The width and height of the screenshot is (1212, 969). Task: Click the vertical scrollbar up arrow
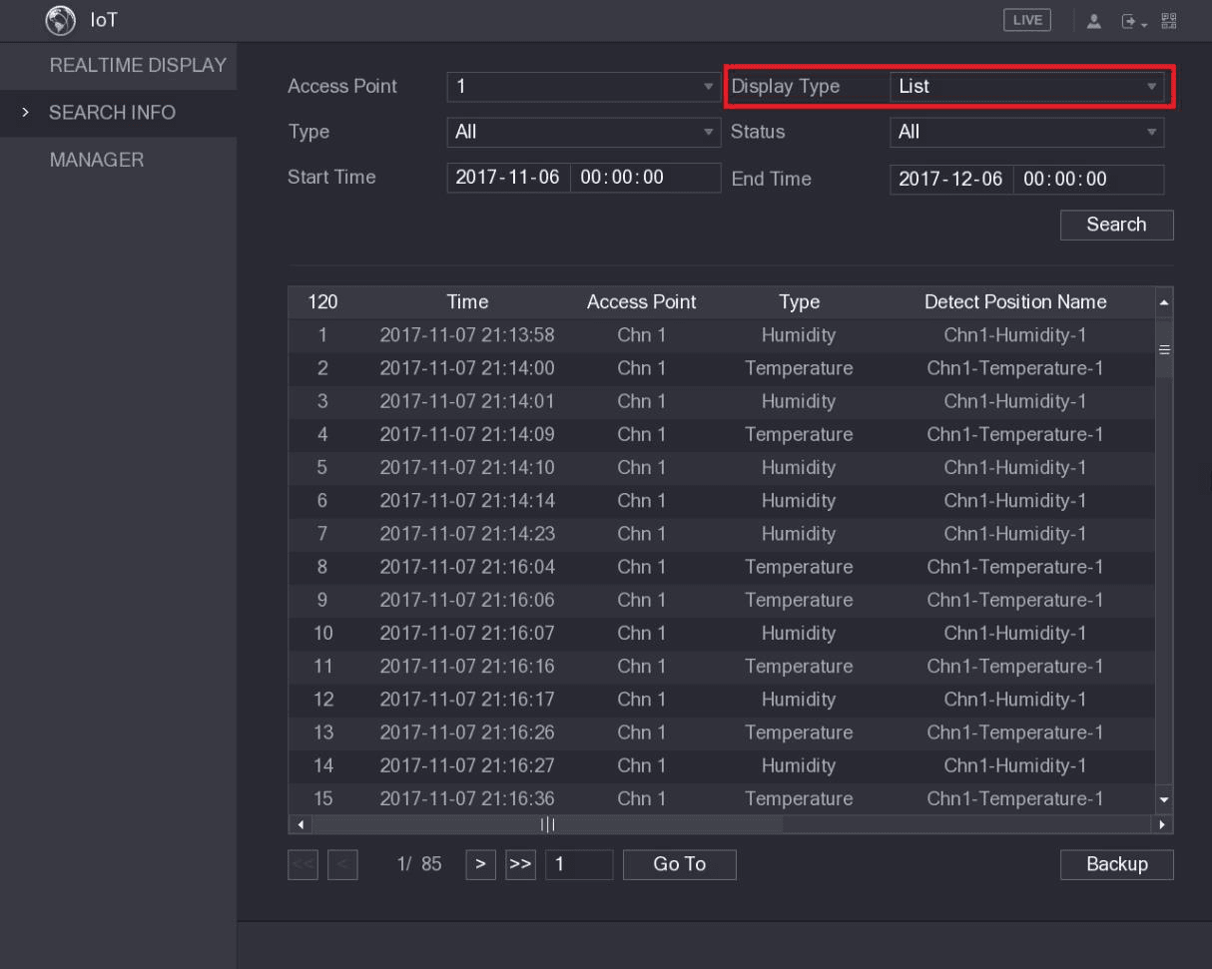click(1164, 302)
